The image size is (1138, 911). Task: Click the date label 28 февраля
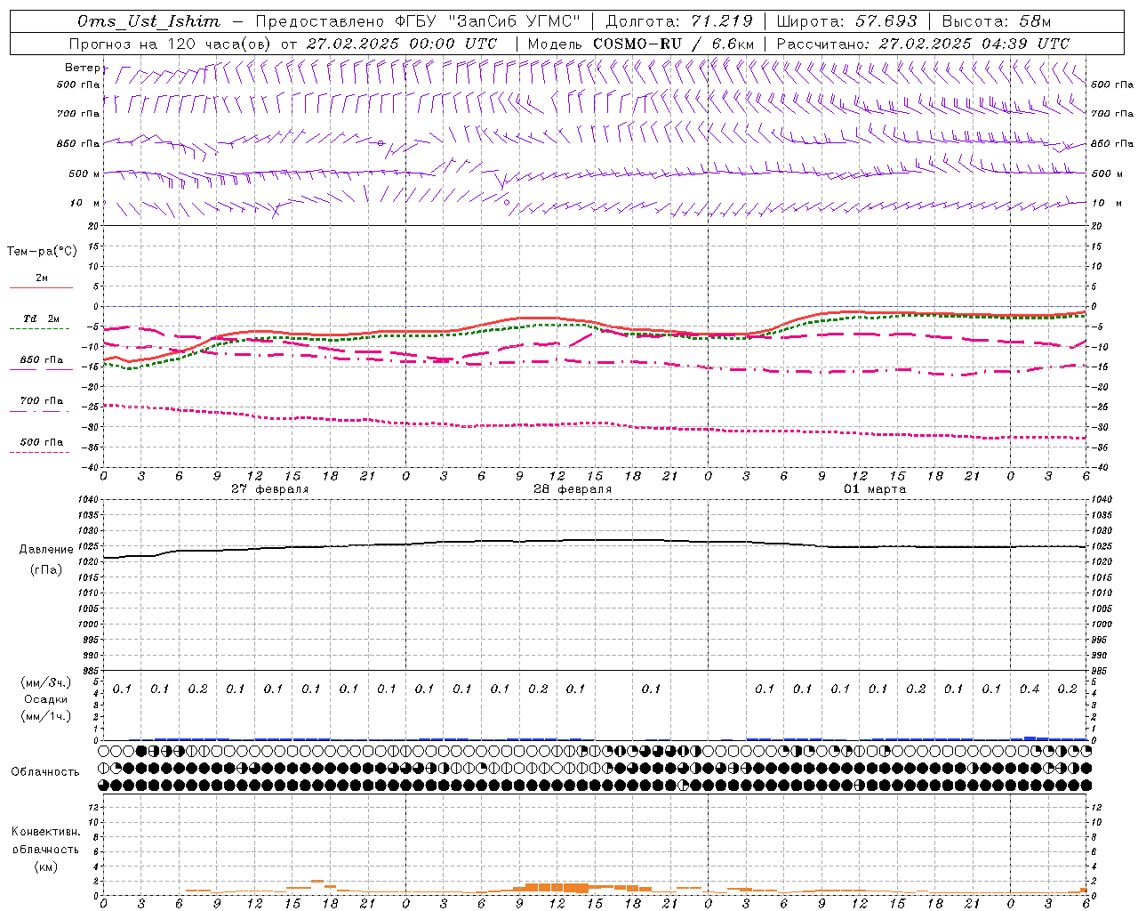573,489
